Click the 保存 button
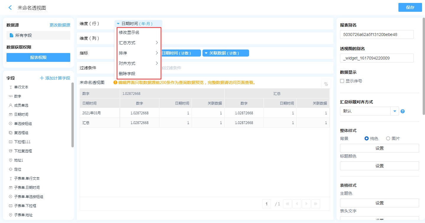Image resolution: width=425 pixels, height=223 pixels. [410, 8]
